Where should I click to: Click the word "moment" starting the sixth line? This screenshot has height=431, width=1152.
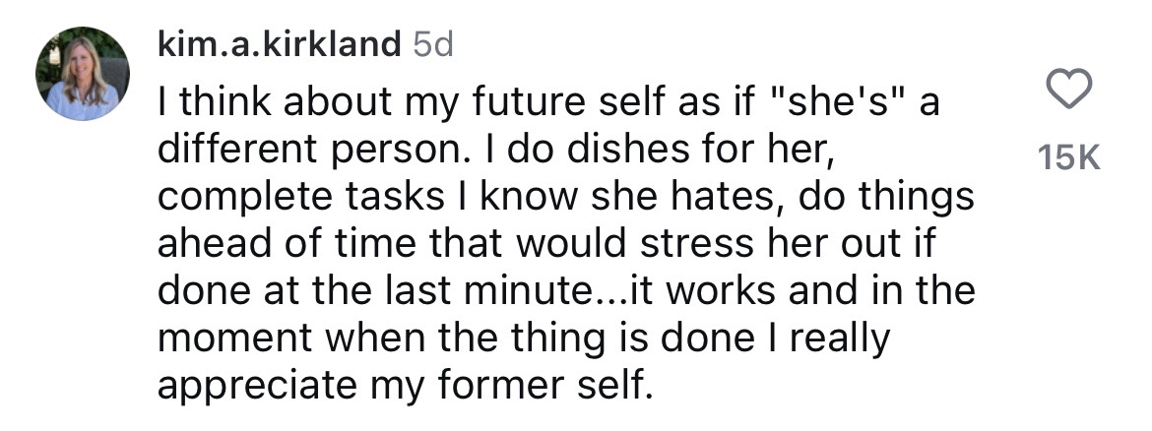click(x=235, y=339)
